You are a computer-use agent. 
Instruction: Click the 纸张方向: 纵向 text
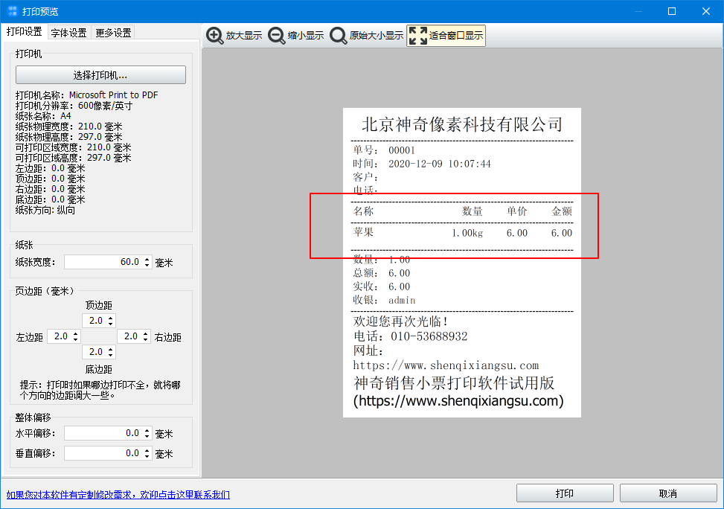[x=45, y=210]
